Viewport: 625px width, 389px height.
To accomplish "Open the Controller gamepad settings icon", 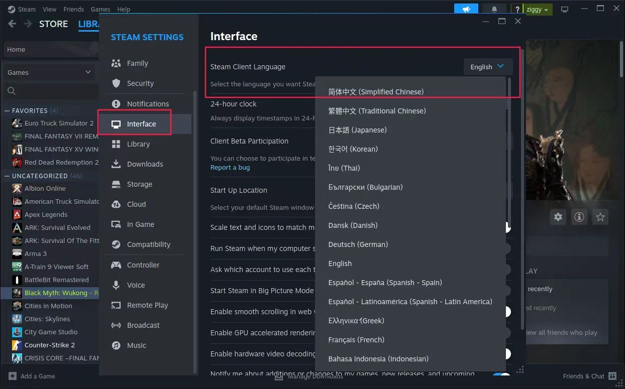I will tap(116, 265).
